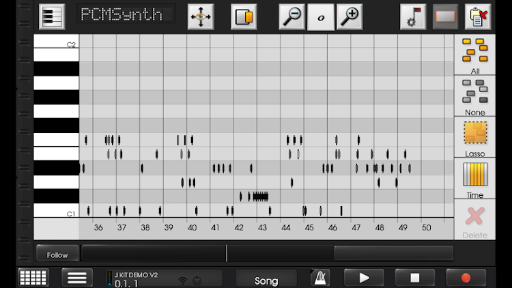Open the pad grid view
Screen dimensions: 512x288
pyautogui.click(x=33, y=277)
